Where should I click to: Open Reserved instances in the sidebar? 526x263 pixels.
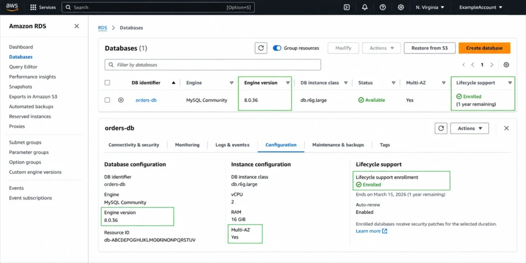click(x=30, y=117)
